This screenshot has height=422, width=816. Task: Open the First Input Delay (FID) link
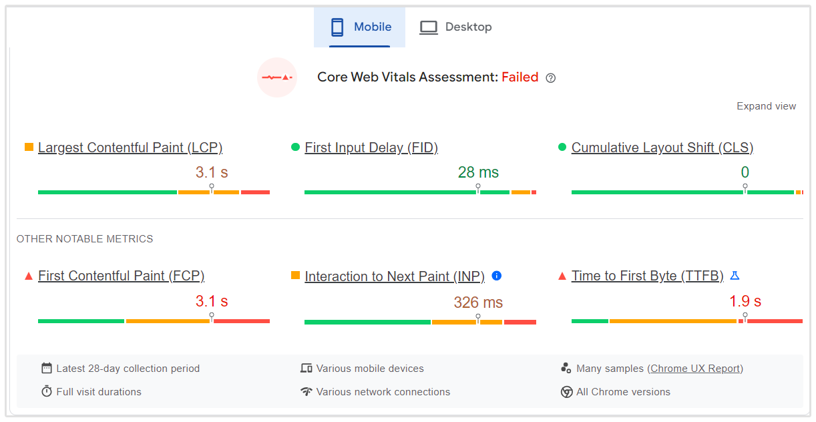[371, 148]
